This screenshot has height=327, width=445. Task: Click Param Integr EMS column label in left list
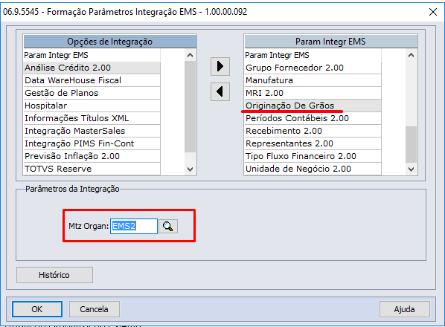[57, 55]
